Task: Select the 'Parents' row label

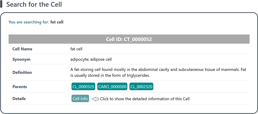Action: [20, 87]
